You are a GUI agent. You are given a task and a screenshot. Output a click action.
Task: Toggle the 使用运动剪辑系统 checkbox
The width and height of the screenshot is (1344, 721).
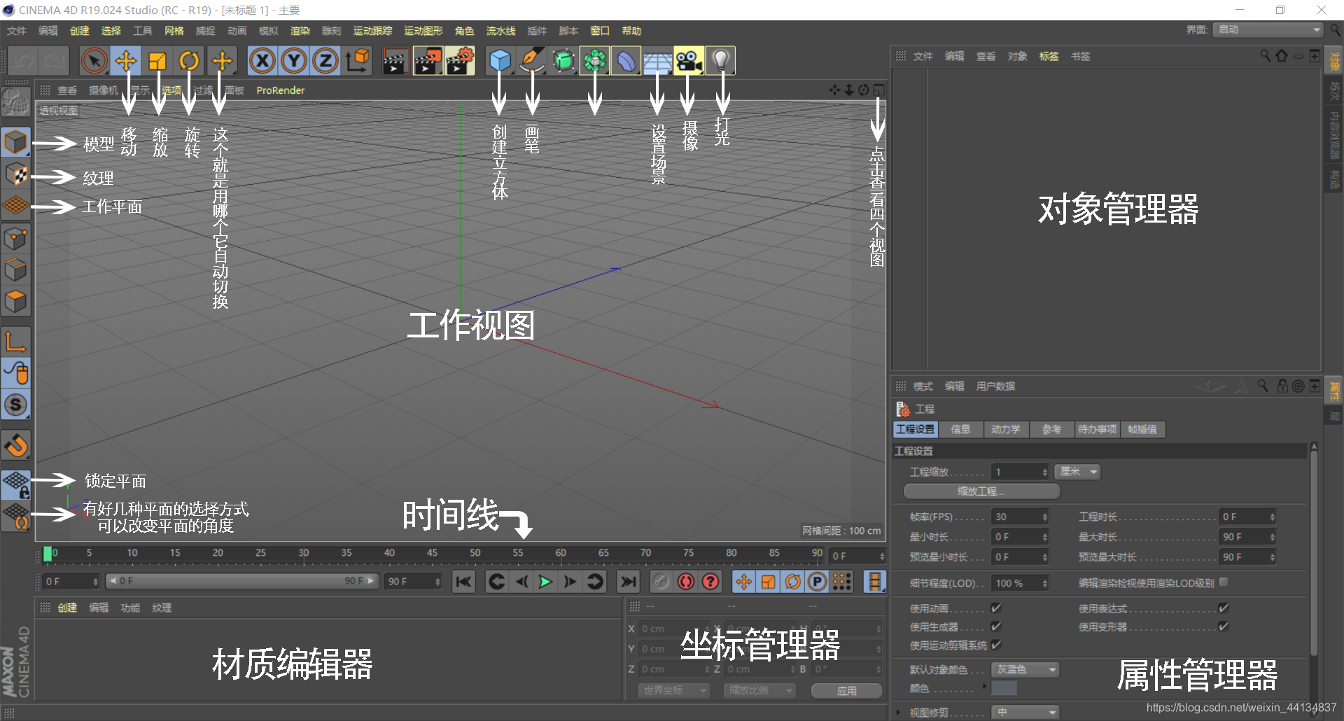coord(996,645)
